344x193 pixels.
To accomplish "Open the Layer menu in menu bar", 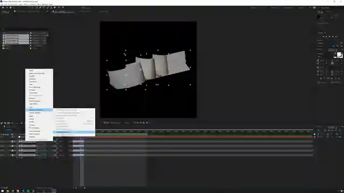I will click(20, 4).
